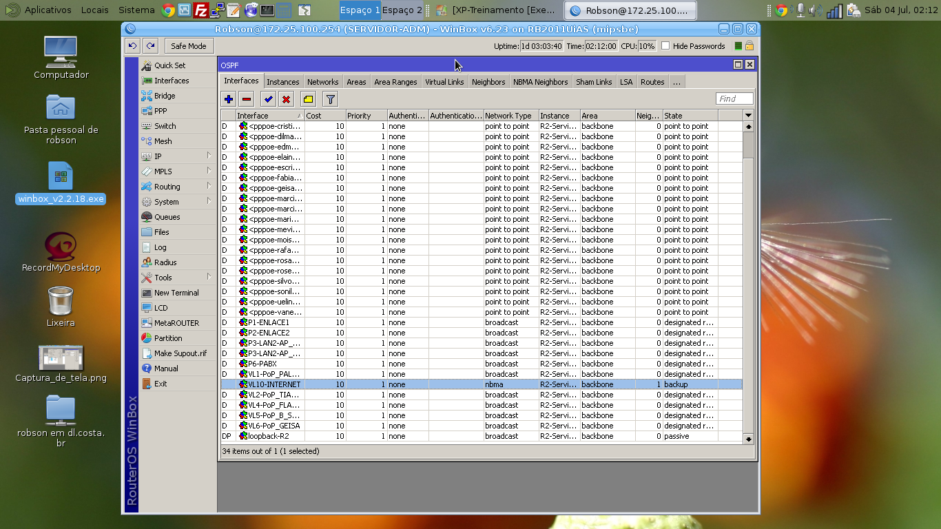Image resolution: width=941 pixels, height=529 pixels.
Task: Open the Aplicativos menu in top panel
Action: 48,10
